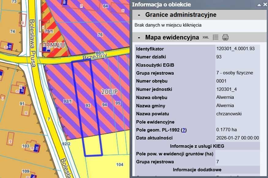Click the printer icon to print parcel data

225,37
